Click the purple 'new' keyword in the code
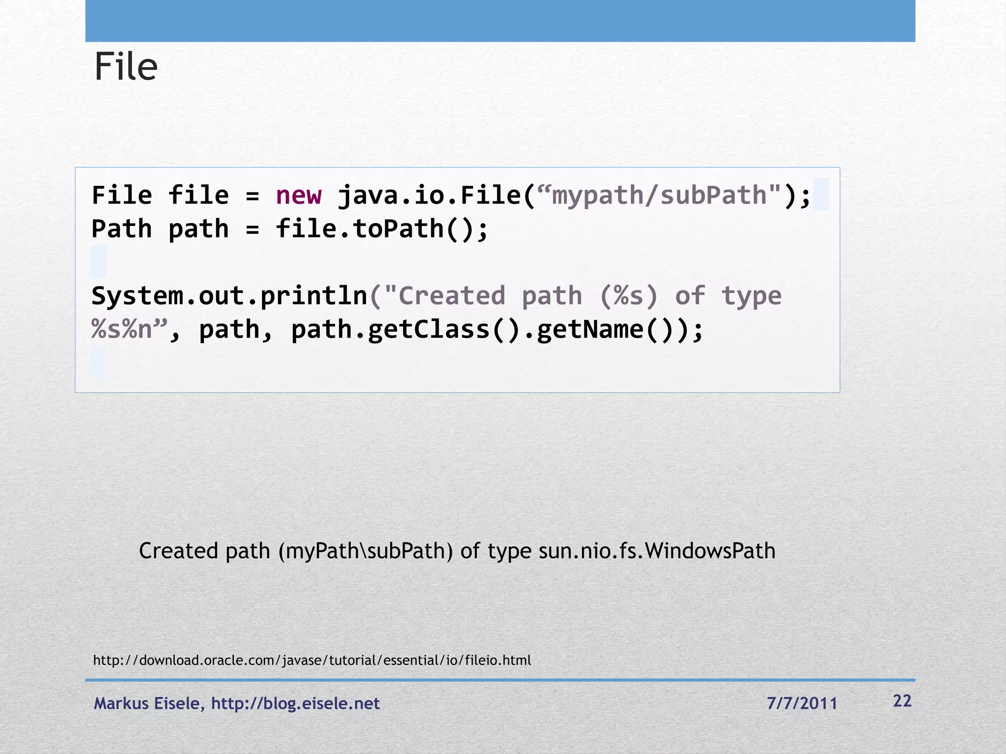The width and height of the screenshot is (1006, 754). coord(299,195)
